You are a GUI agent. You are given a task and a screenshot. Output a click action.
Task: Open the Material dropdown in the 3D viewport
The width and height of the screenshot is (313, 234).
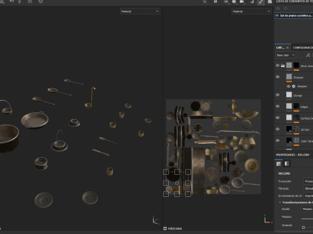140,11
